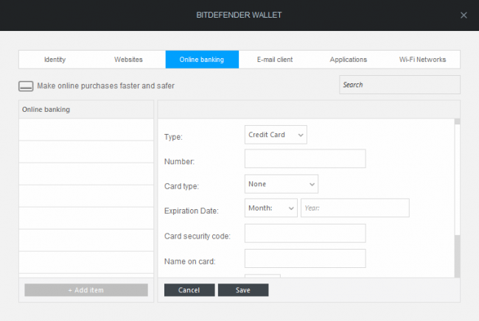
Task: Close the Bitdefender Wallet window
Action: pyautogui.click(x=464, y=15)
